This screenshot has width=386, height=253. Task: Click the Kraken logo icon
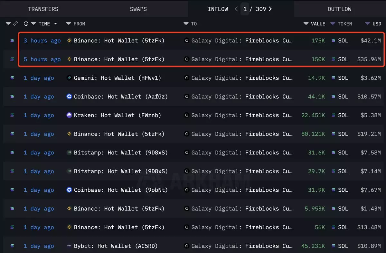[x=69, y=115]
